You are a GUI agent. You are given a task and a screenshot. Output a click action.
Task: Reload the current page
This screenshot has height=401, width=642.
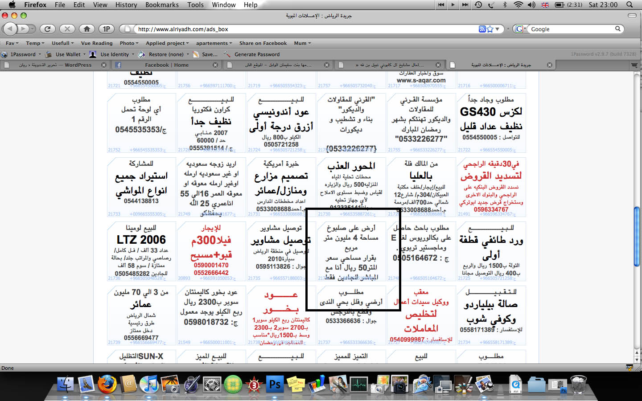click(47, 29)
